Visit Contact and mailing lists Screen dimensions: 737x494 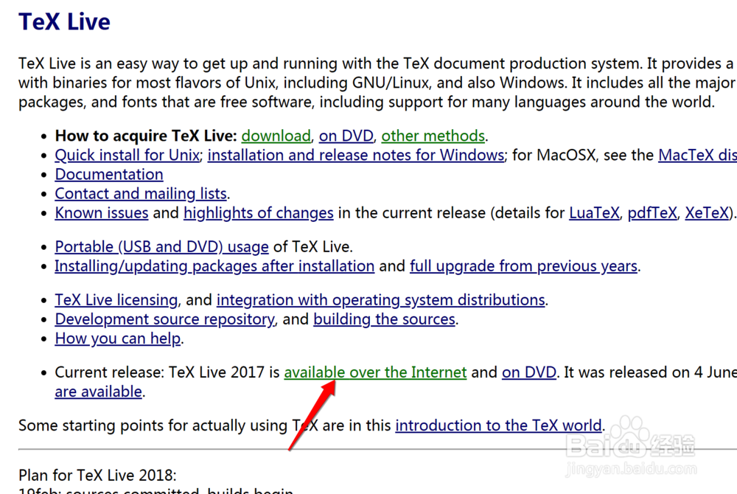pyautogui.click(x=140, y=193)
